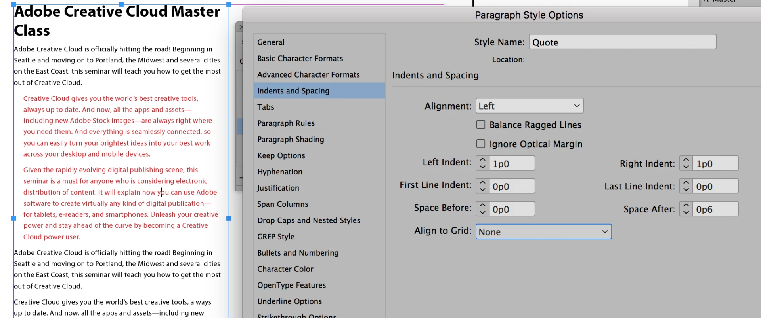The height and width of the screenshot is (318, 761).
Task: Click the document headline Adobe Creative Cloud Master Class
Action: (117, 21)
